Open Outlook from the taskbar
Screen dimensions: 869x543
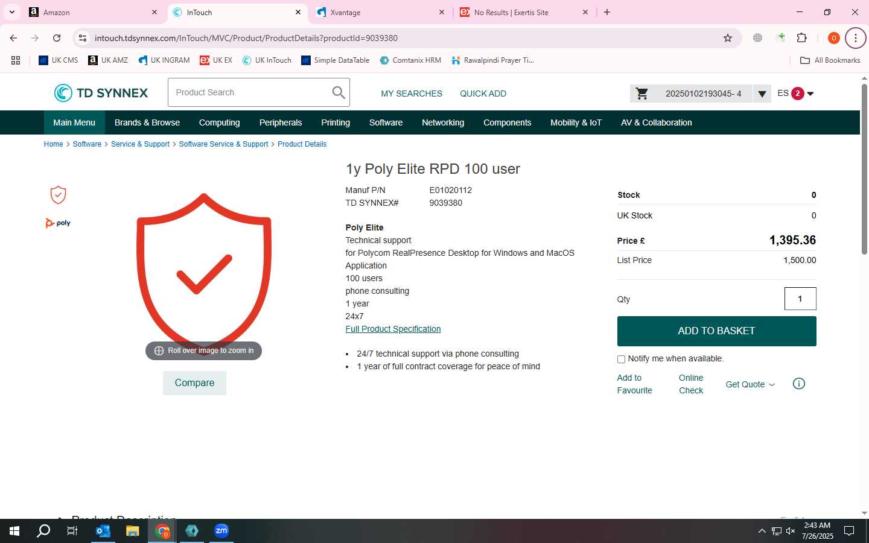(103, 531)
